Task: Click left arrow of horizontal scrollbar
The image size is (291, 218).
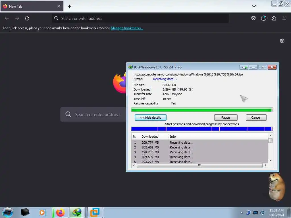Action: [x=134, y=165]
